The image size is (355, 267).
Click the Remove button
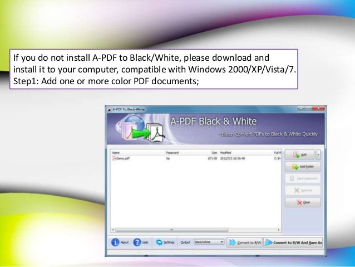point(303,190)
